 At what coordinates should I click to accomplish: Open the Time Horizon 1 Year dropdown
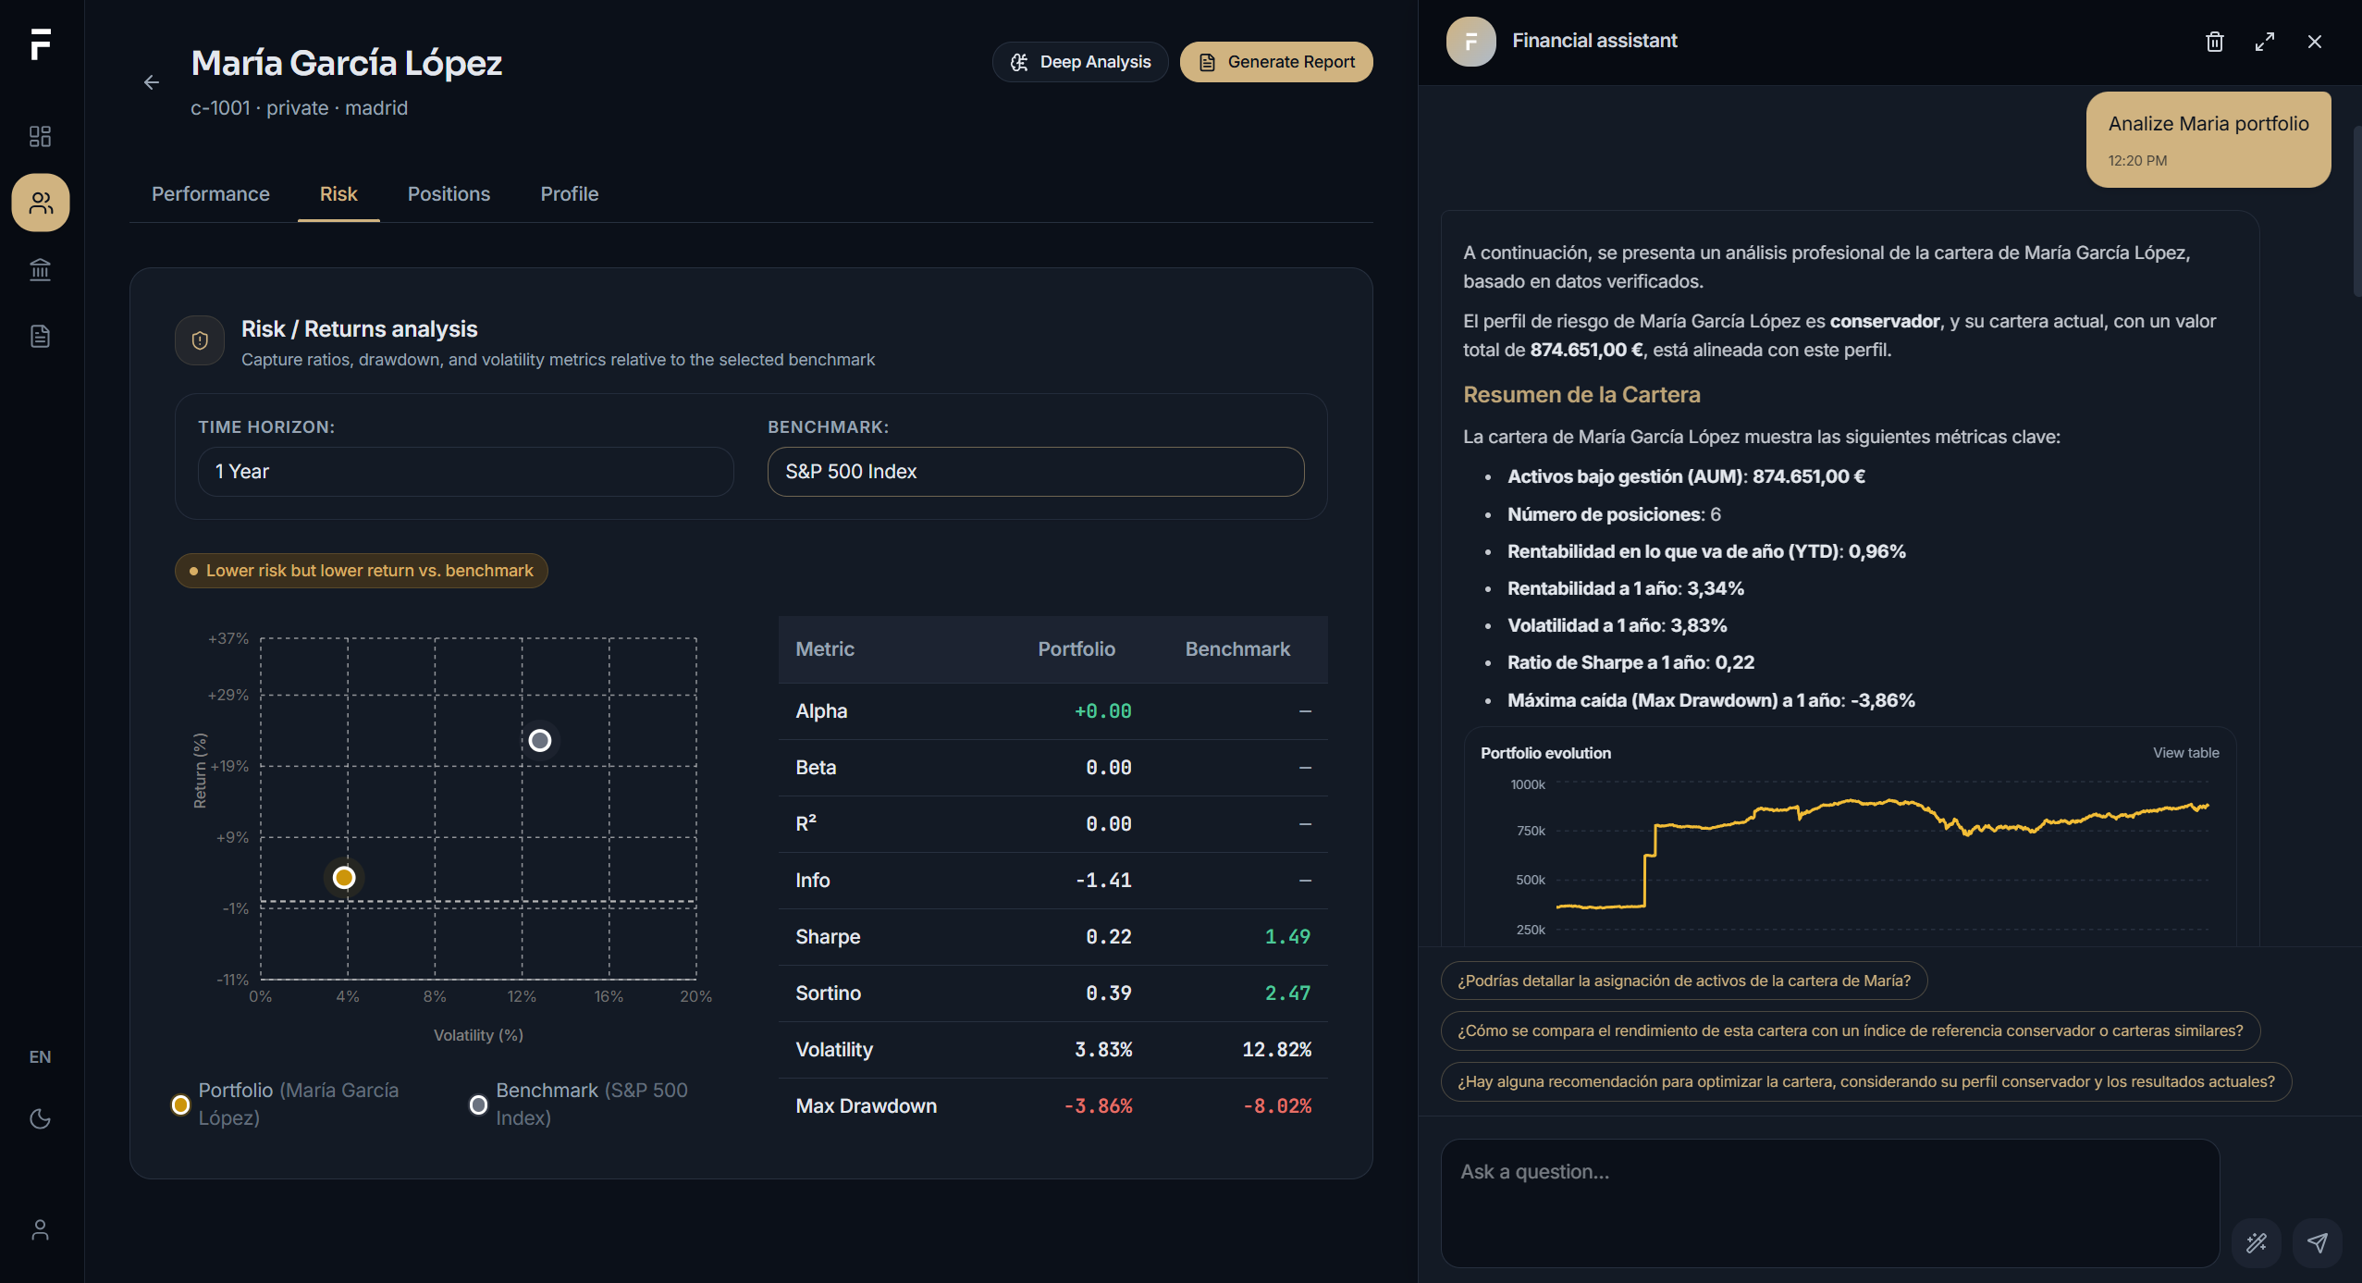tap(466, 472)
